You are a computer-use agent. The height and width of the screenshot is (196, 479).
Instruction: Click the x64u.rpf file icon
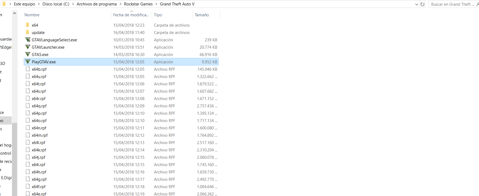point(27,76)
